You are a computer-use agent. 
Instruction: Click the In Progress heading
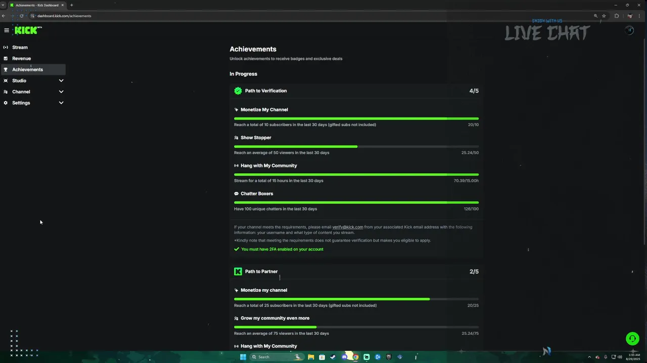pos(243,74)
